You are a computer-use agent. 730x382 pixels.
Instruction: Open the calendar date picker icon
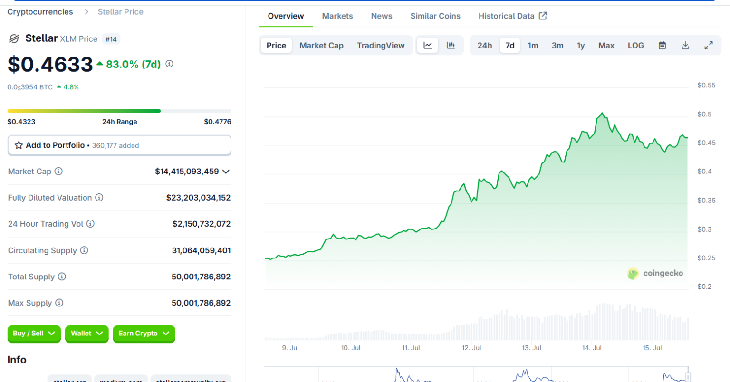[662, 45]
